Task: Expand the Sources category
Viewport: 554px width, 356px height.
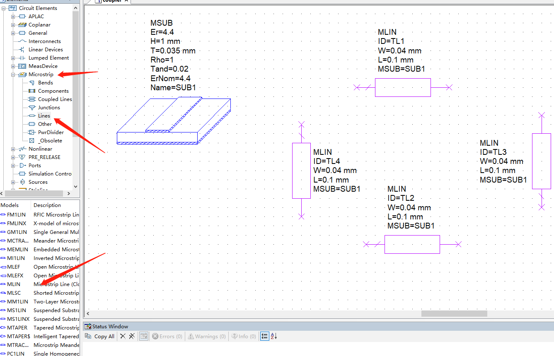Action: coord(13,182)
